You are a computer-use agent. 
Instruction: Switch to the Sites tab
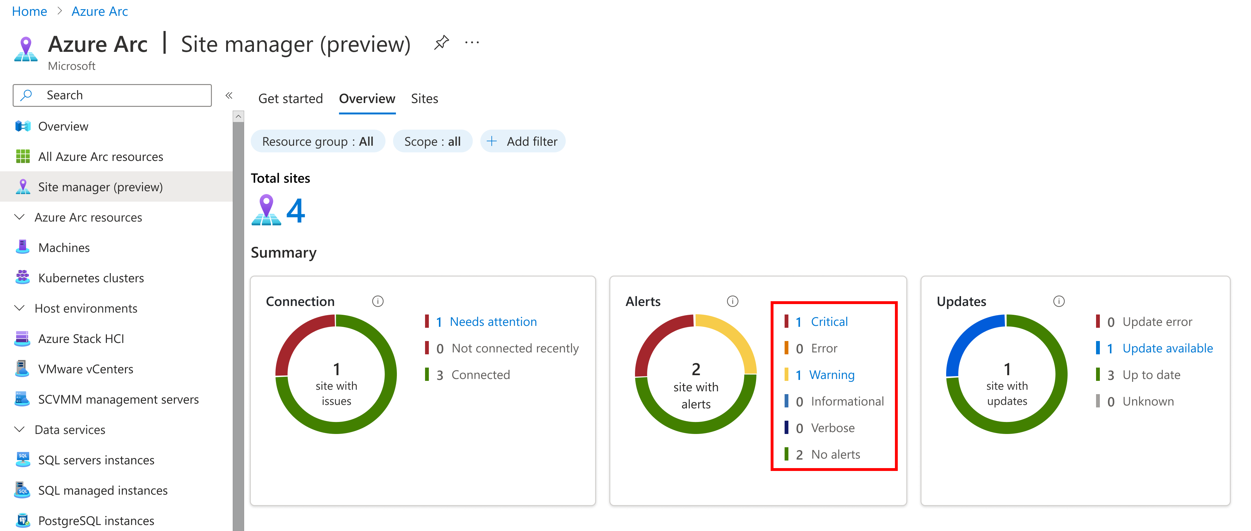(424, 99)
